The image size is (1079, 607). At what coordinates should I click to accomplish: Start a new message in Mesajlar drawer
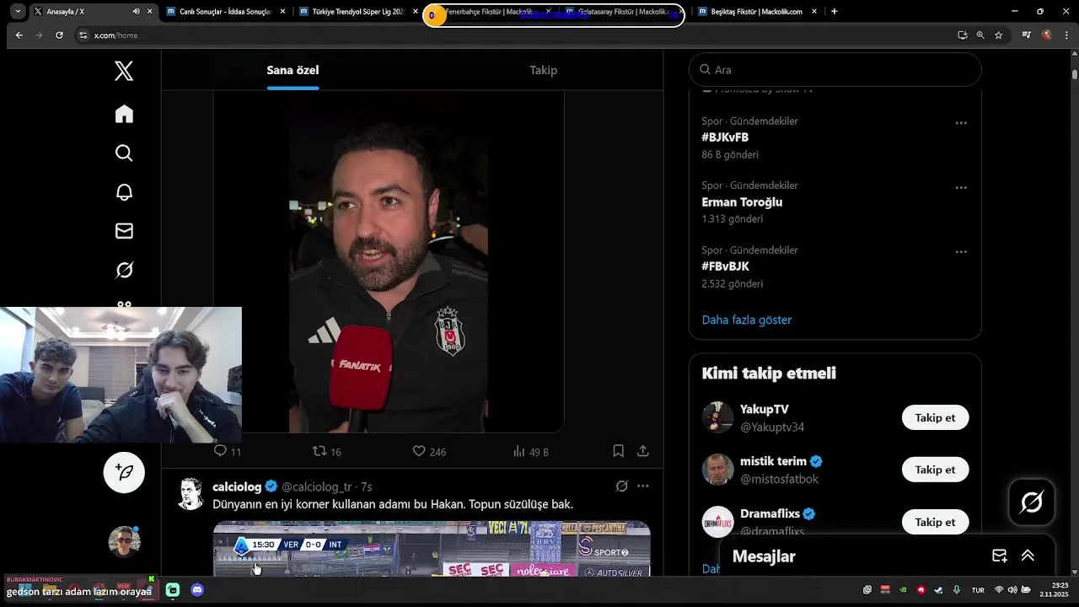[x=999, y=556]
